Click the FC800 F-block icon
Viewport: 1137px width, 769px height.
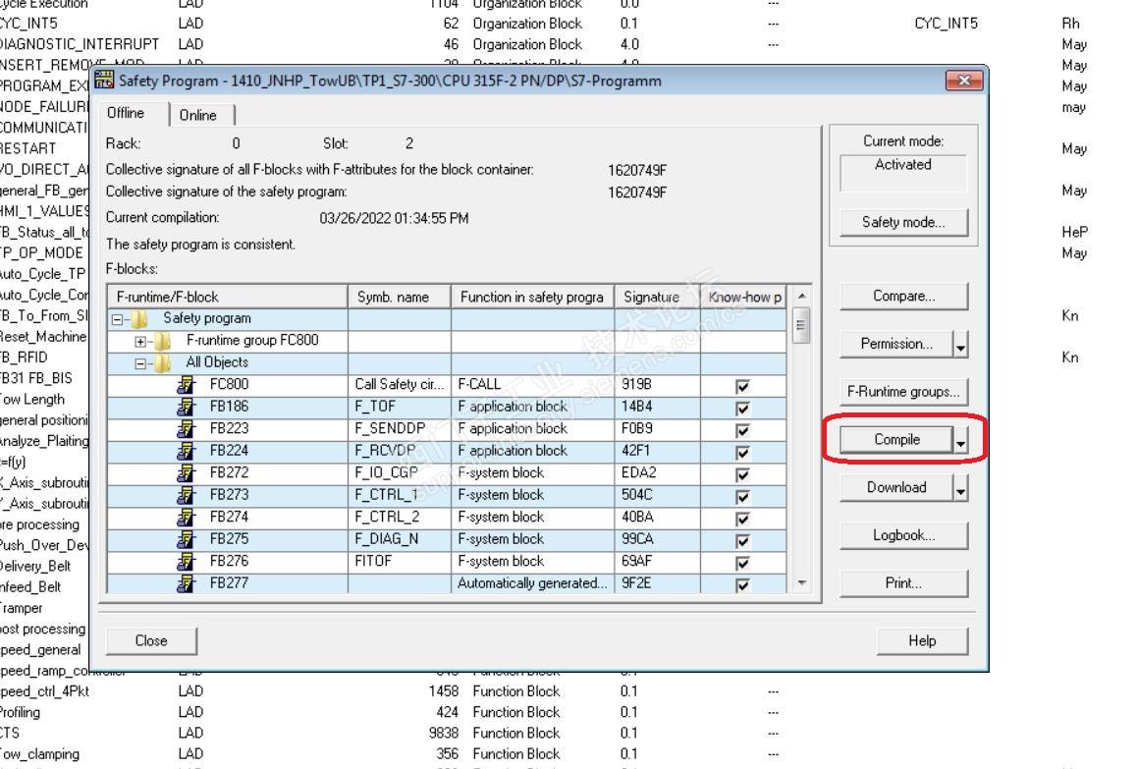click(x=182, y=384)
